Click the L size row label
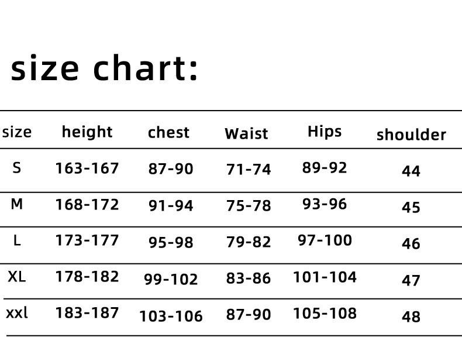Viewport: 462px width, 337px height. [x=17, y=240]
